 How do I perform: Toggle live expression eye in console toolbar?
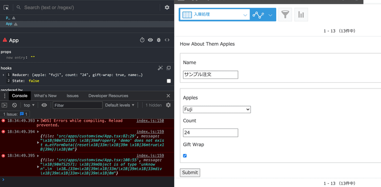coord(44,105)
